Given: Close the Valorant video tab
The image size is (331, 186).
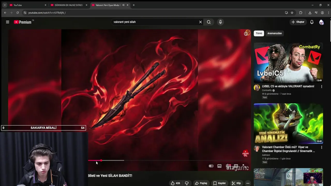Looking at the screenshot, I should point(127,5).
